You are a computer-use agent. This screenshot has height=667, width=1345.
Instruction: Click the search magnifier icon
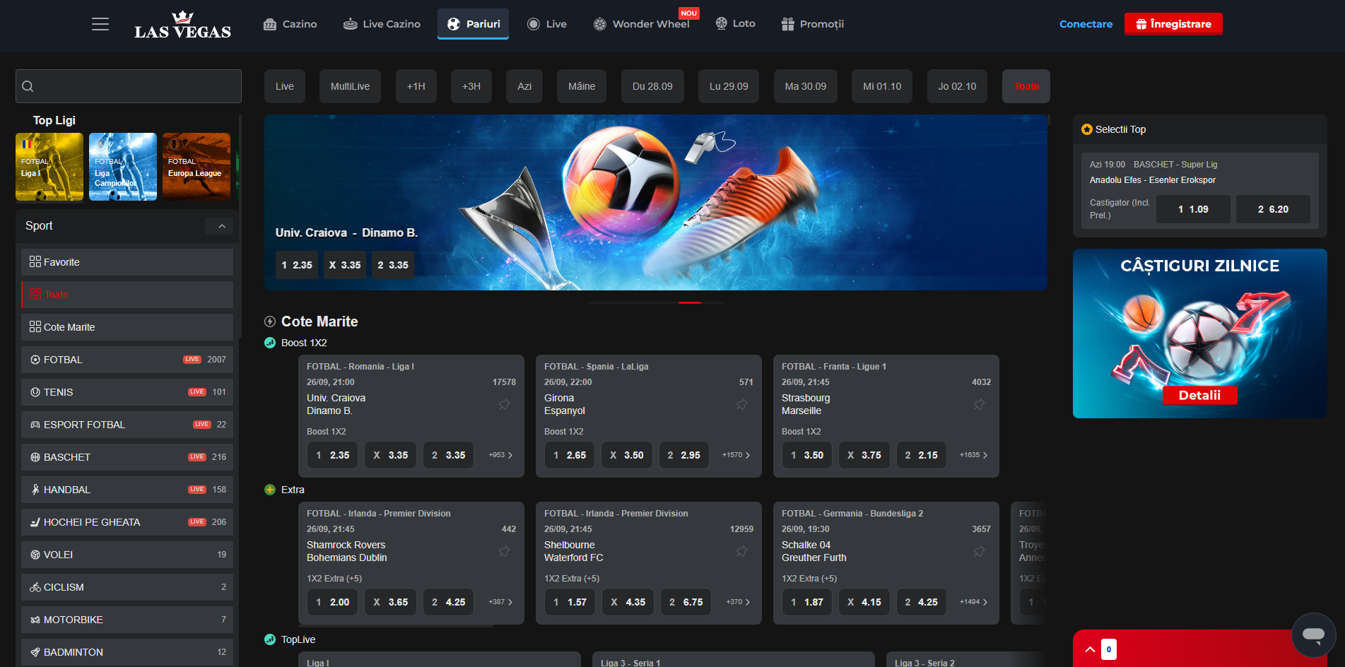point(28,86)
